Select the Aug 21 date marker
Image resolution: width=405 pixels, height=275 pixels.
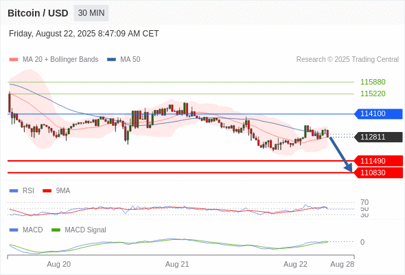(x=177, y=265)
